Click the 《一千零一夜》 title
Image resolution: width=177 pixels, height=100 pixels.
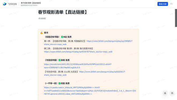(51, 83)
